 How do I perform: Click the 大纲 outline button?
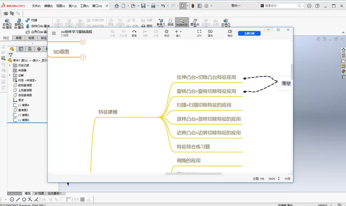(287, 179)
